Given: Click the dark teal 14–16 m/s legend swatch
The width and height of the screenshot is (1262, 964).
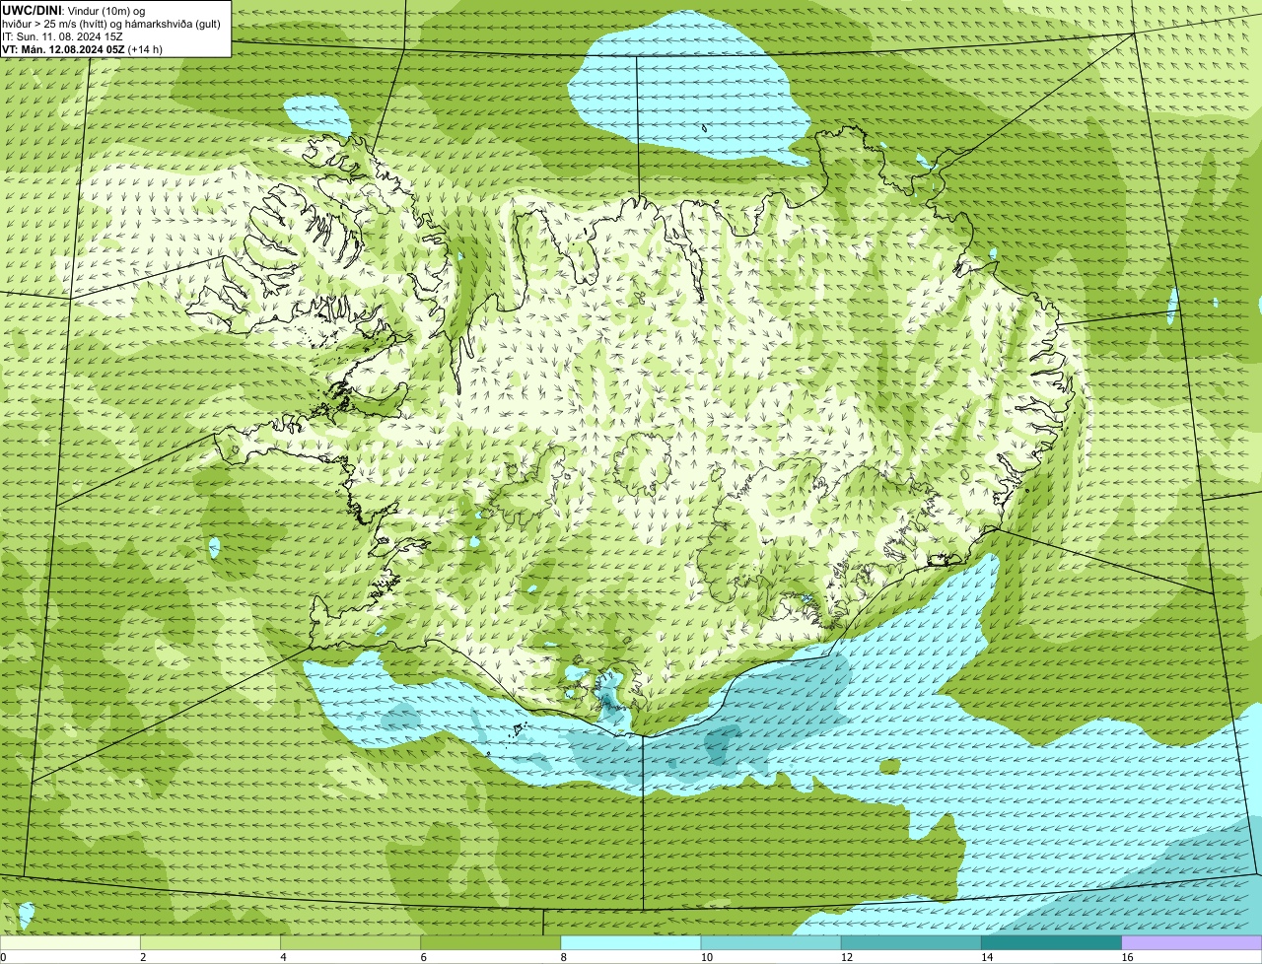Looking at the screenshot, I should (x=1050, y=943).
